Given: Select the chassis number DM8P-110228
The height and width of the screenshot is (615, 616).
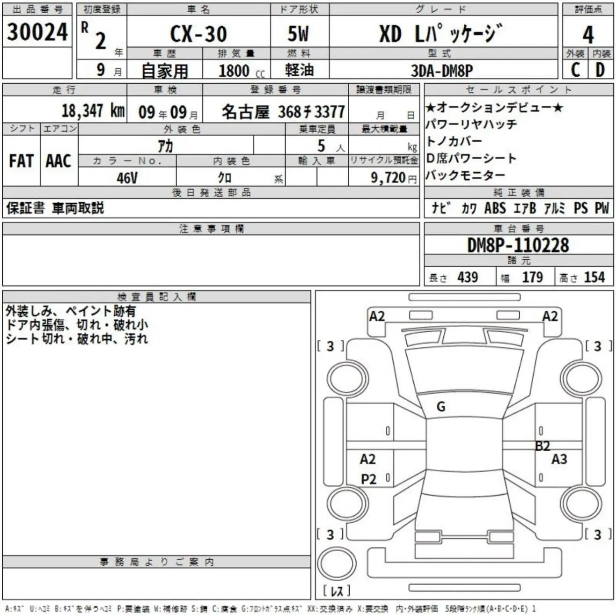Looking at the screenshot, I should point(518,245).
